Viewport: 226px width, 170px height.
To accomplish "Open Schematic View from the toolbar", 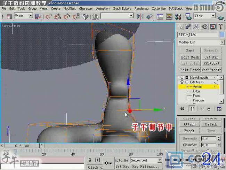I will pos(169,17).
